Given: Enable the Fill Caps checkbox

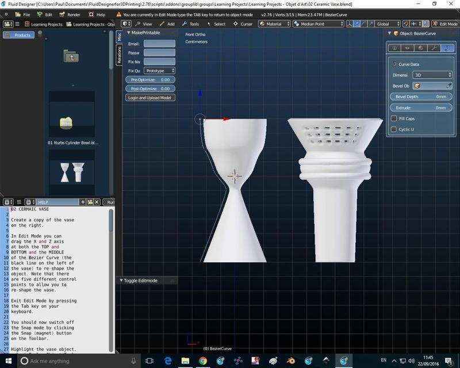Looking at the screenshot, I should [x=394, y=118].
